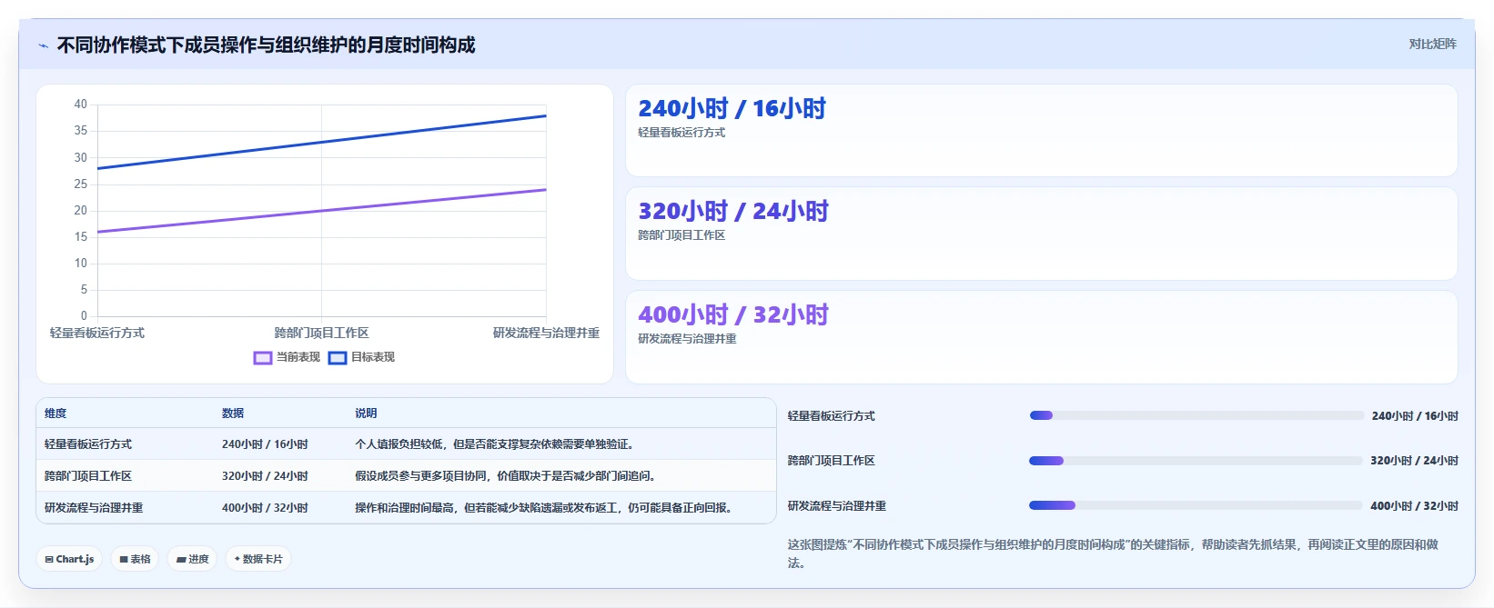This screenshot has width=1494, height=608.
Task: Click the 数据卡片 tag chip
Action: [258, 559]
